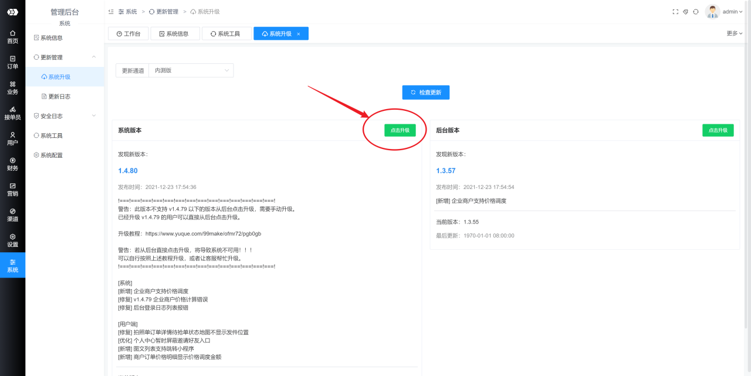Viewport: 751px width, 376px height.
Task: Open the 更新通道 内测版 dropdown
Action: (x=191, y=70)
